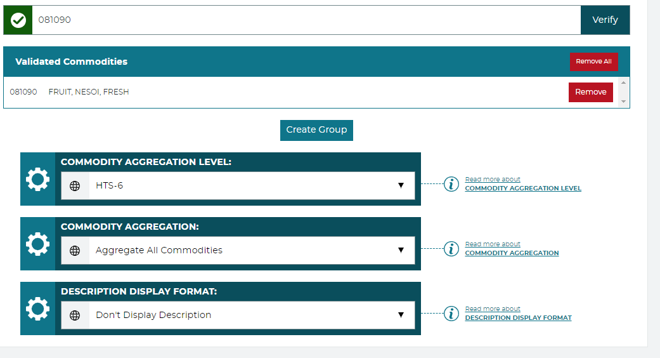Open the HTS-6 aggregation level dropdown
The image size is (660, 358).
point(238,186)
